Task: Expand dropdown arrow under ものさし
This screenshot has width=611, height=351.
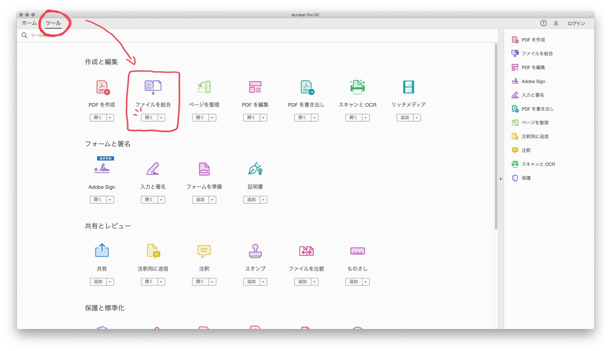Action: [366, 282]
